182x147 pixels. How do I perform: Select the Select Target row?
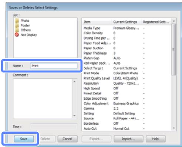pos(127,68)
